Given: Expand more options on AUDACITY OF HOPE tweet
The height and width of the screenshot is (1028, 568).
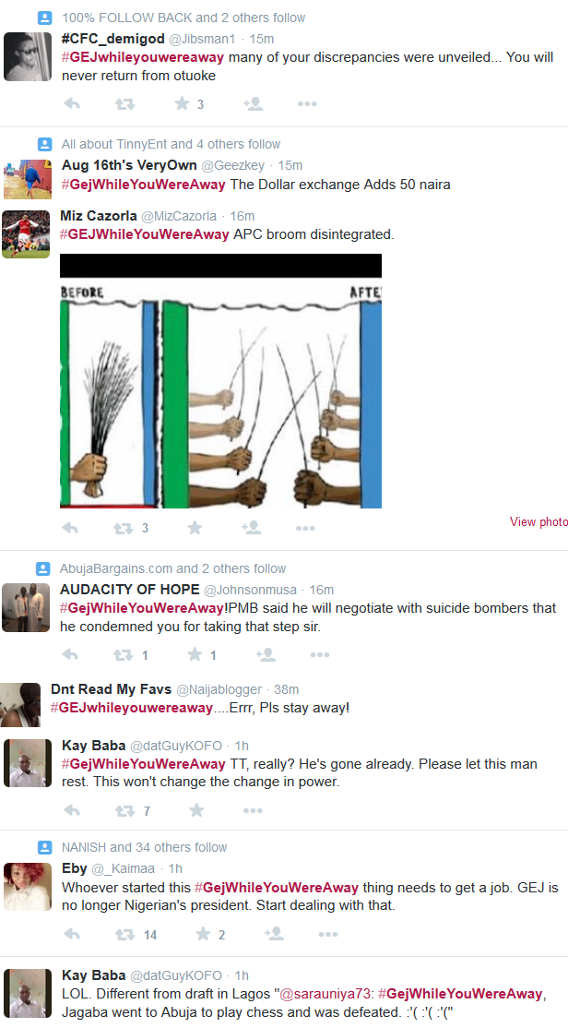Looking at the screenshot, I should 320,654.
